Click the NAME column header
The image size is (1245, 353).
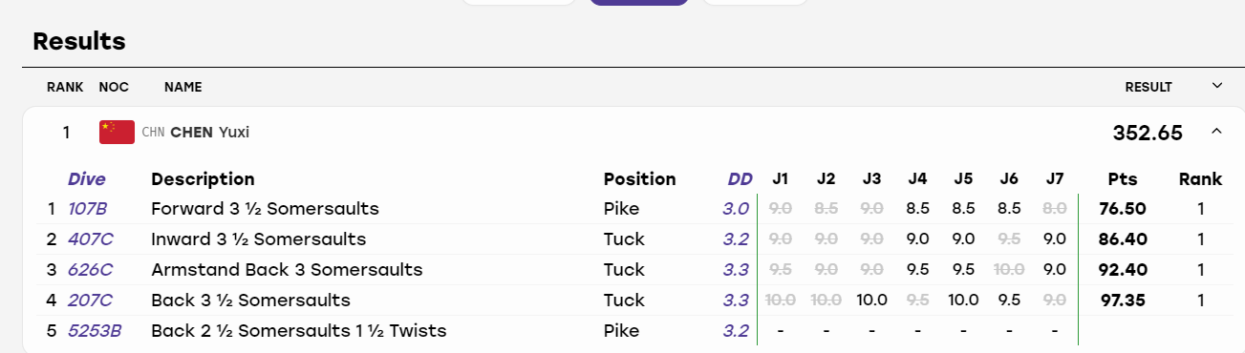click(182, 87)
